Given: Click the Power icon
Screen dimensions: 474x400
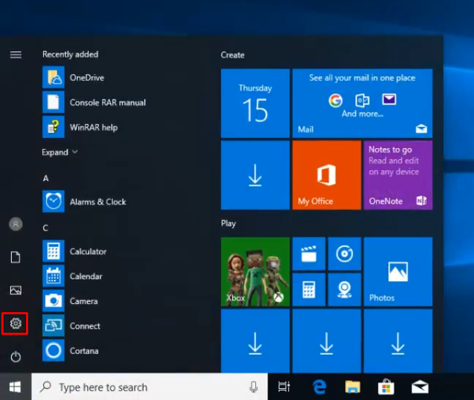Looking at the screenshot, I should pyautogui.click(x=16, y=357).
